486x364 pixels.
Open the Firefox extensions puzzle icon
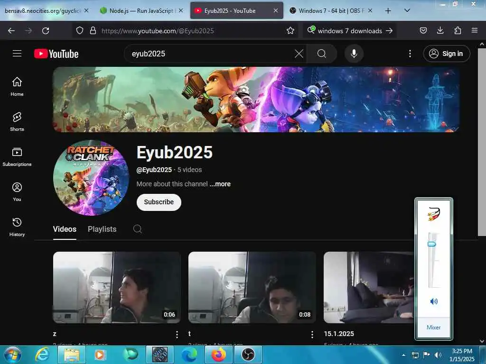pyautogui.click(x=458, y=30)
